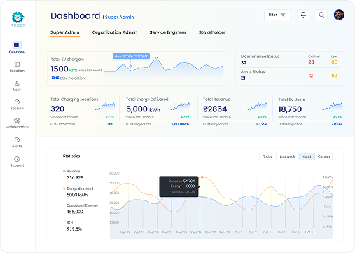Screen dimensions: 355x253
Task: Open the Overview sidebar icon
Action: click(x=17, y=45)
